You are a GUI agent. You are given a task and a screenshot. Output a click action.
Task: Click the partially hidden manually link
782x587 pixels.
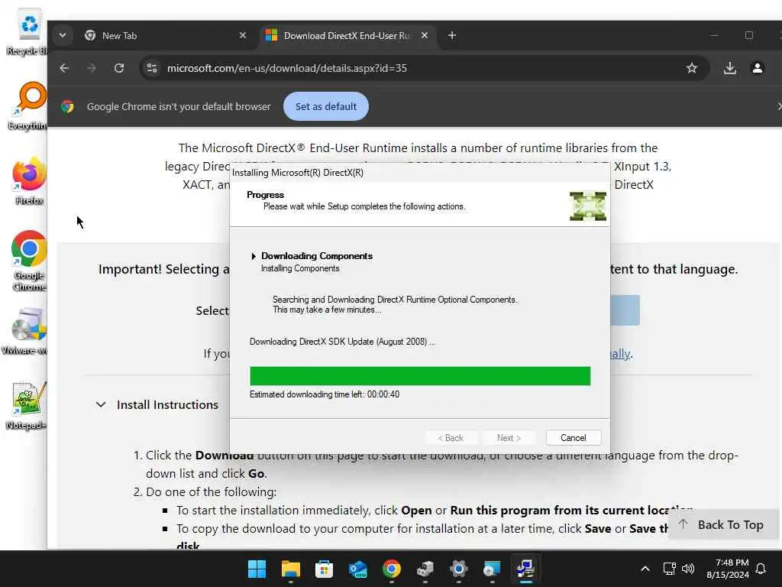click(x=620, y=354)
